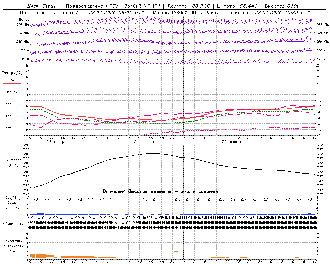Click the Осадки precipitation label
This screenshot has height=264, width=330.
pyautogui.click(x=13, y=203)
